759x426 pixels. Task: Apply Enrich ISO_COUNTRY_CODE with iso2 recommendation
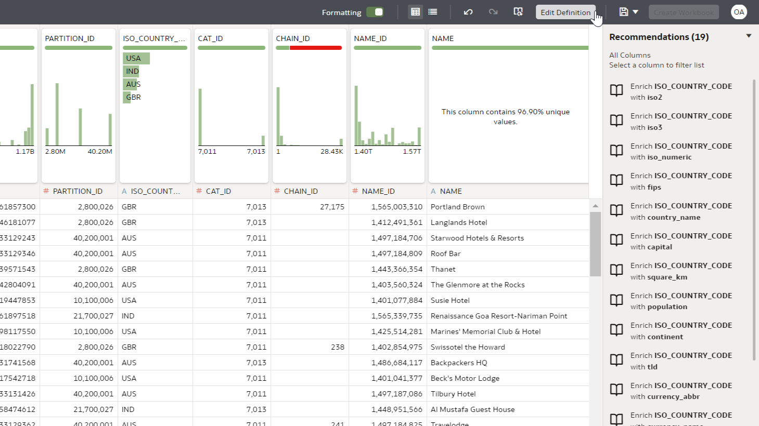coord(680,91)
